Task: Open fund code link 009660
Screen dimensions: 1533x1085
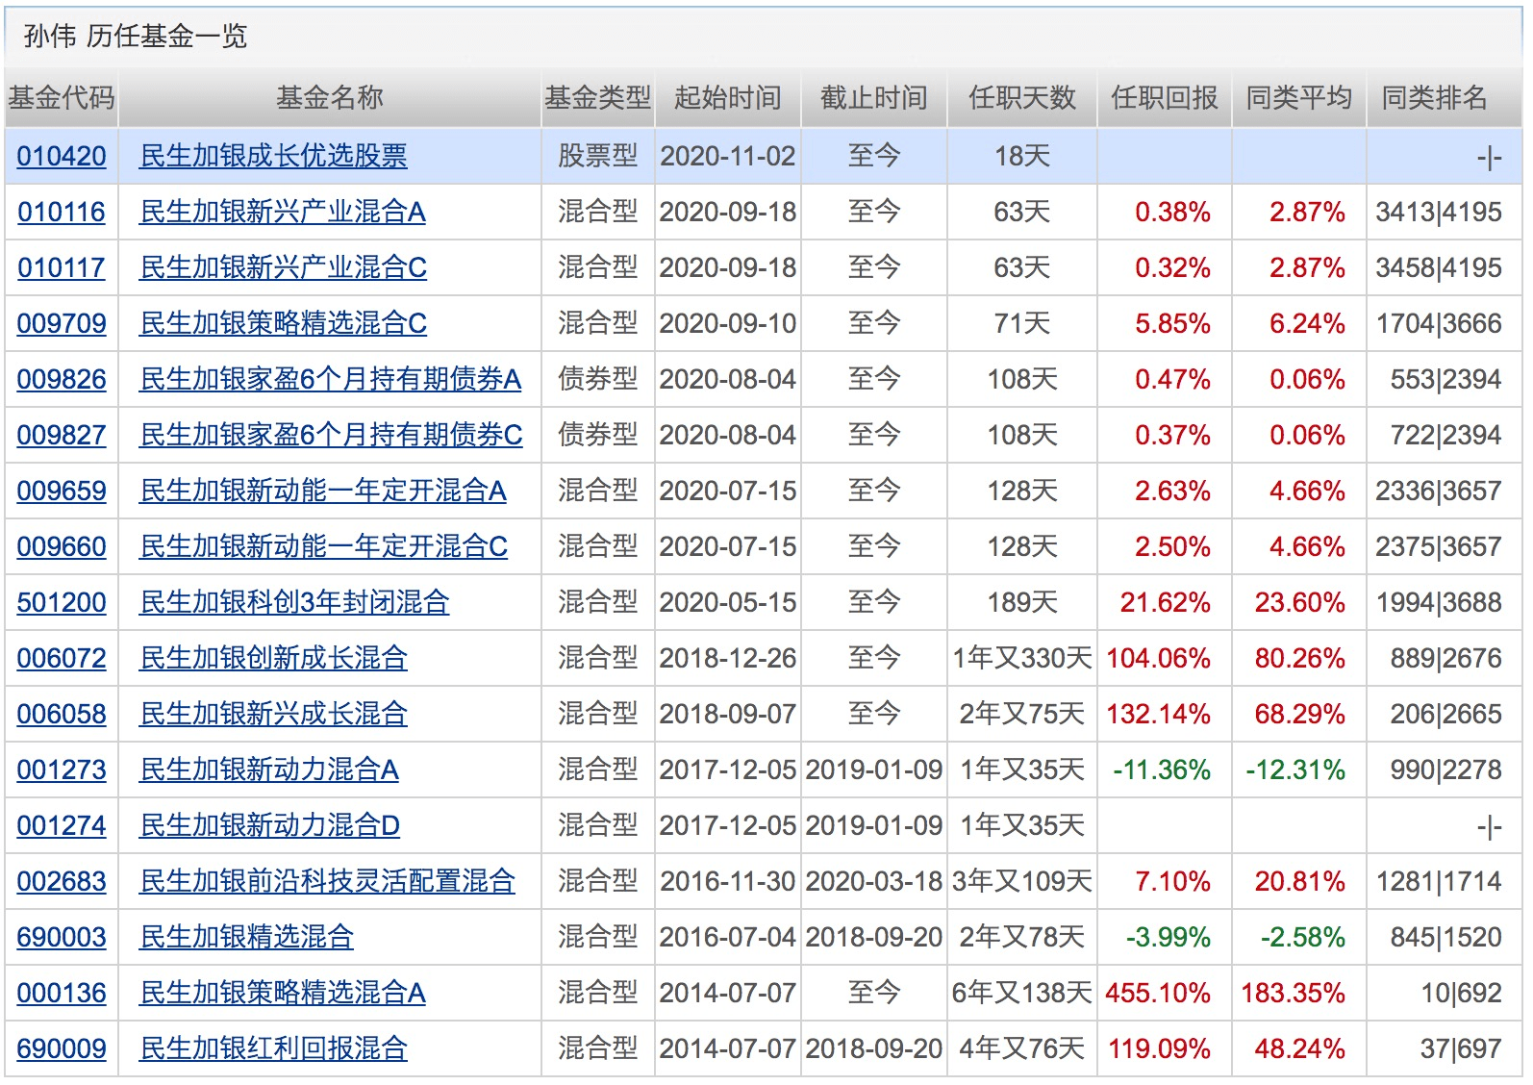Action: [62, 546]
